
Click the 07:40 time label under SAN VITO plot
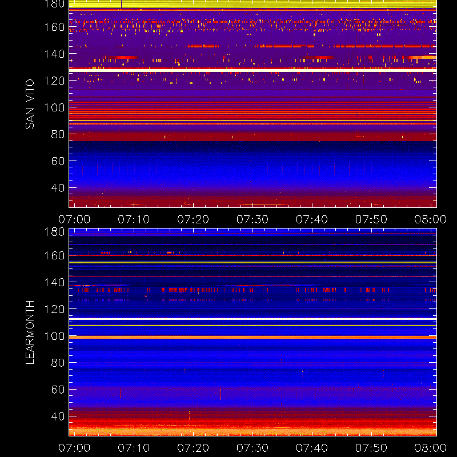coord(312,219)
